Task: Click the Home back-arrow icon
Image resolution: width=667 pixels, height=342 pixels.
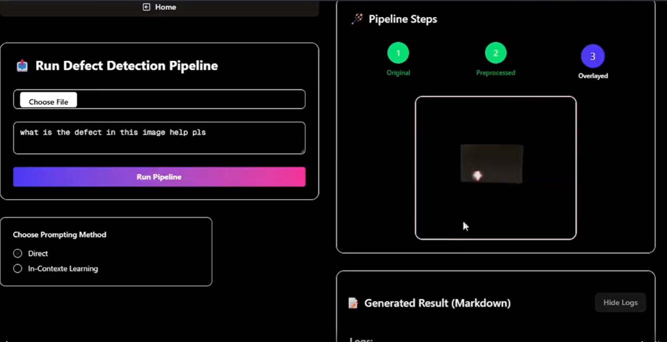Action: coord(146,7)
